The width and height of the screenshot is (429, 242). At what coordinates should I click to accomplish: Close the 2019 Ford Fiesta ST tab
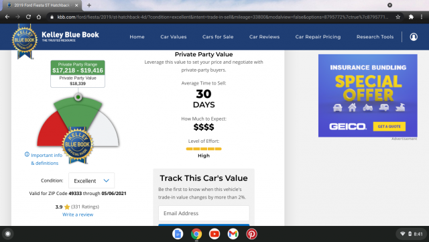pyautogui.click(x=76, y=5)
